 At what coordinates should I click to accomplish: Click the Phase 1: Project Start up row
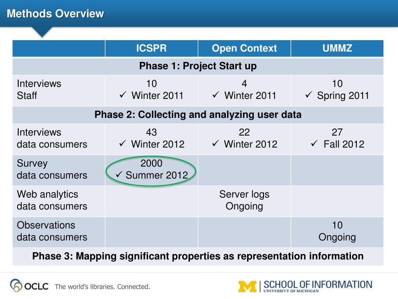pyautogui.click(x=198, y=66)
